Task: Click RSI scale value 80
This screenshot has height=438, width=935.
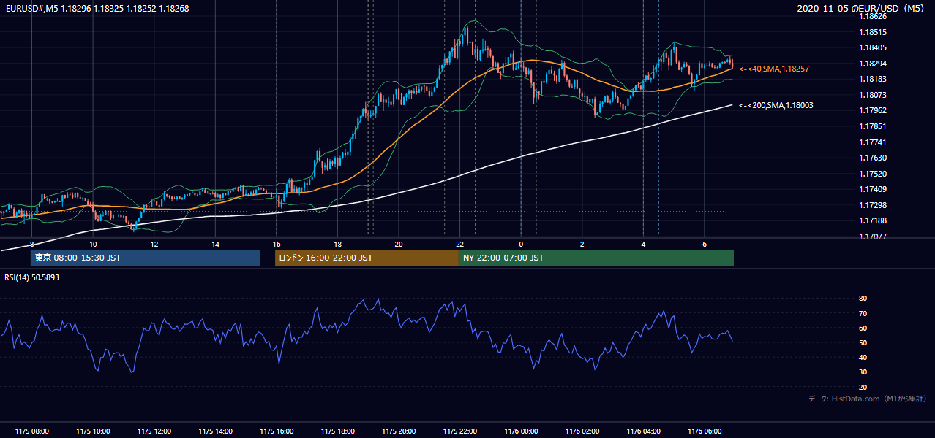Action: 863,299
